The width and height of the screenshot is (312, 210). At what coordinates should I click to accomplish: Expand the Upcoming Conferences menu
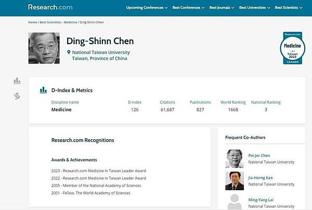(147, 8)
